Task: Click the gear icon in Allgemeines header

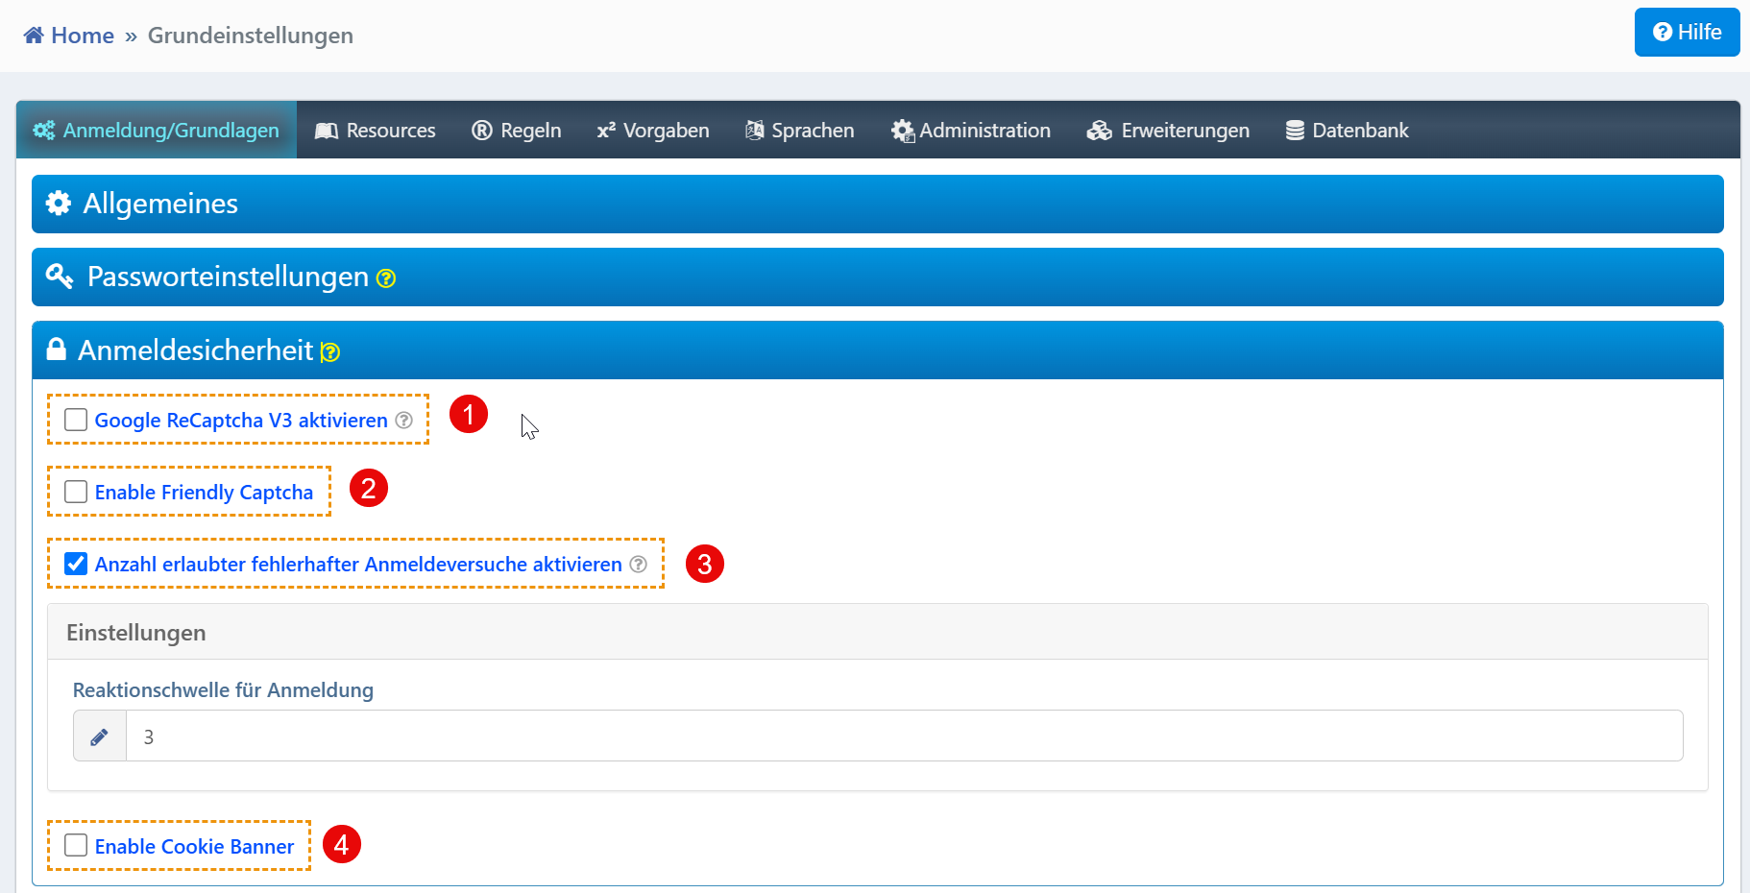Action: (x=59, y=204)
